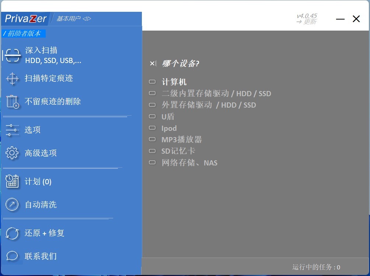Select the SD记忆卡 device option

coord(178,151)
